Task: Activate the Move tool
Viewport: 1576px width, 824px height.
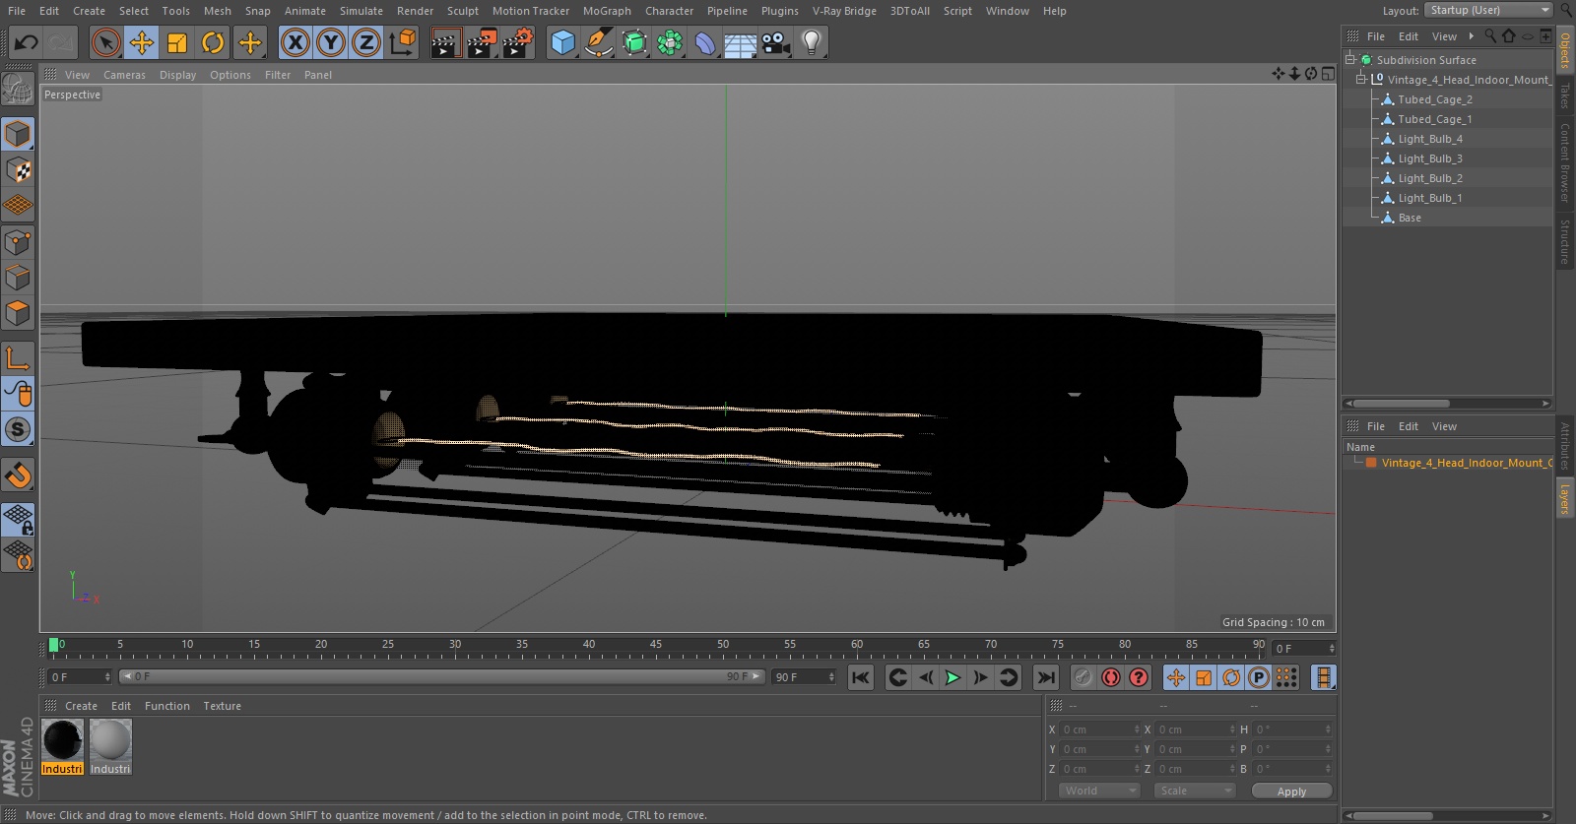Action: point(142,42)
